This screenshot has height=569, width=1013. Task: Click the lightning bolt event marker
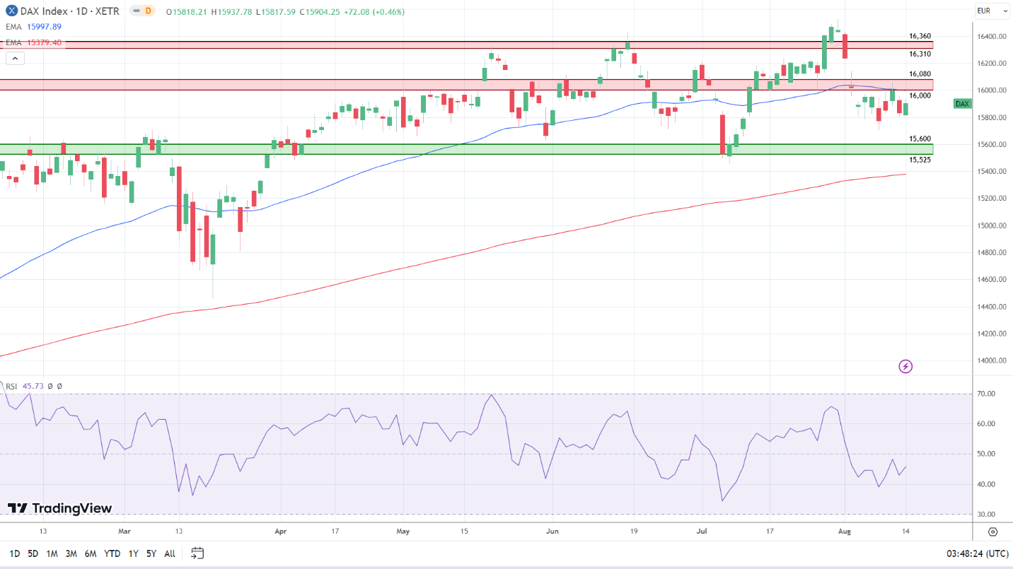(905, 366)
